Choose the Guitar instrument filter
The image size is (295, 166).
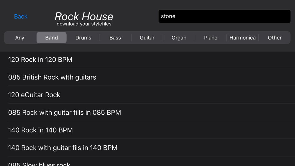[x=147, y=38]
